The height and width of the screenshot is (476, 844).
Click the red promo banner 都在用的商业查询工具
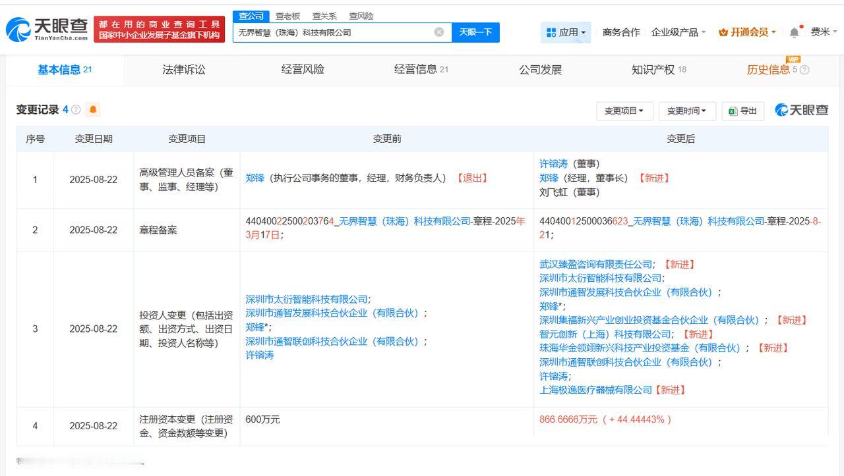[x=159, y=30]
